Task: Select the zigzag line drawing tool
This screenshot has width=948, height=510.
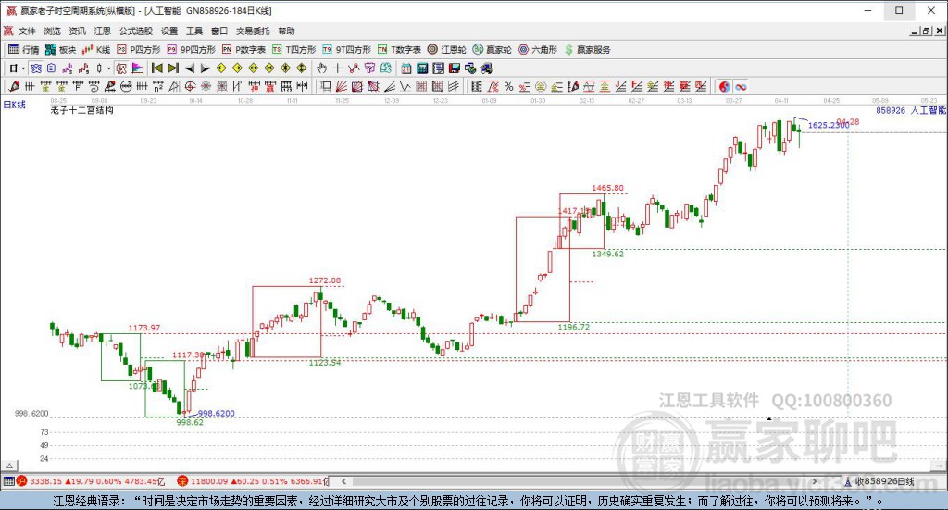Action: coord(406,86)
